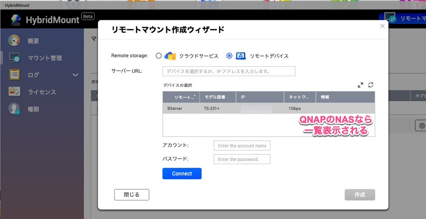The width and height of the screenshot is (426, 219).
Task: Refresh the device selection list
Action: (x=371, y=85)
